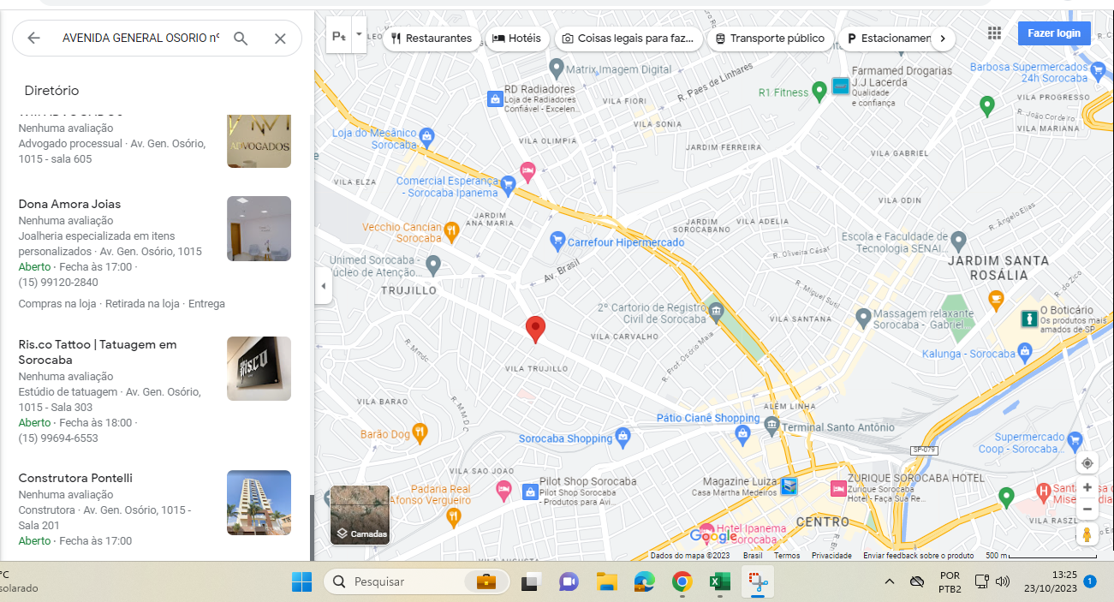Select the Hotéis filter chip
This screenshot has height=602, width=1114.
(517, 39)
